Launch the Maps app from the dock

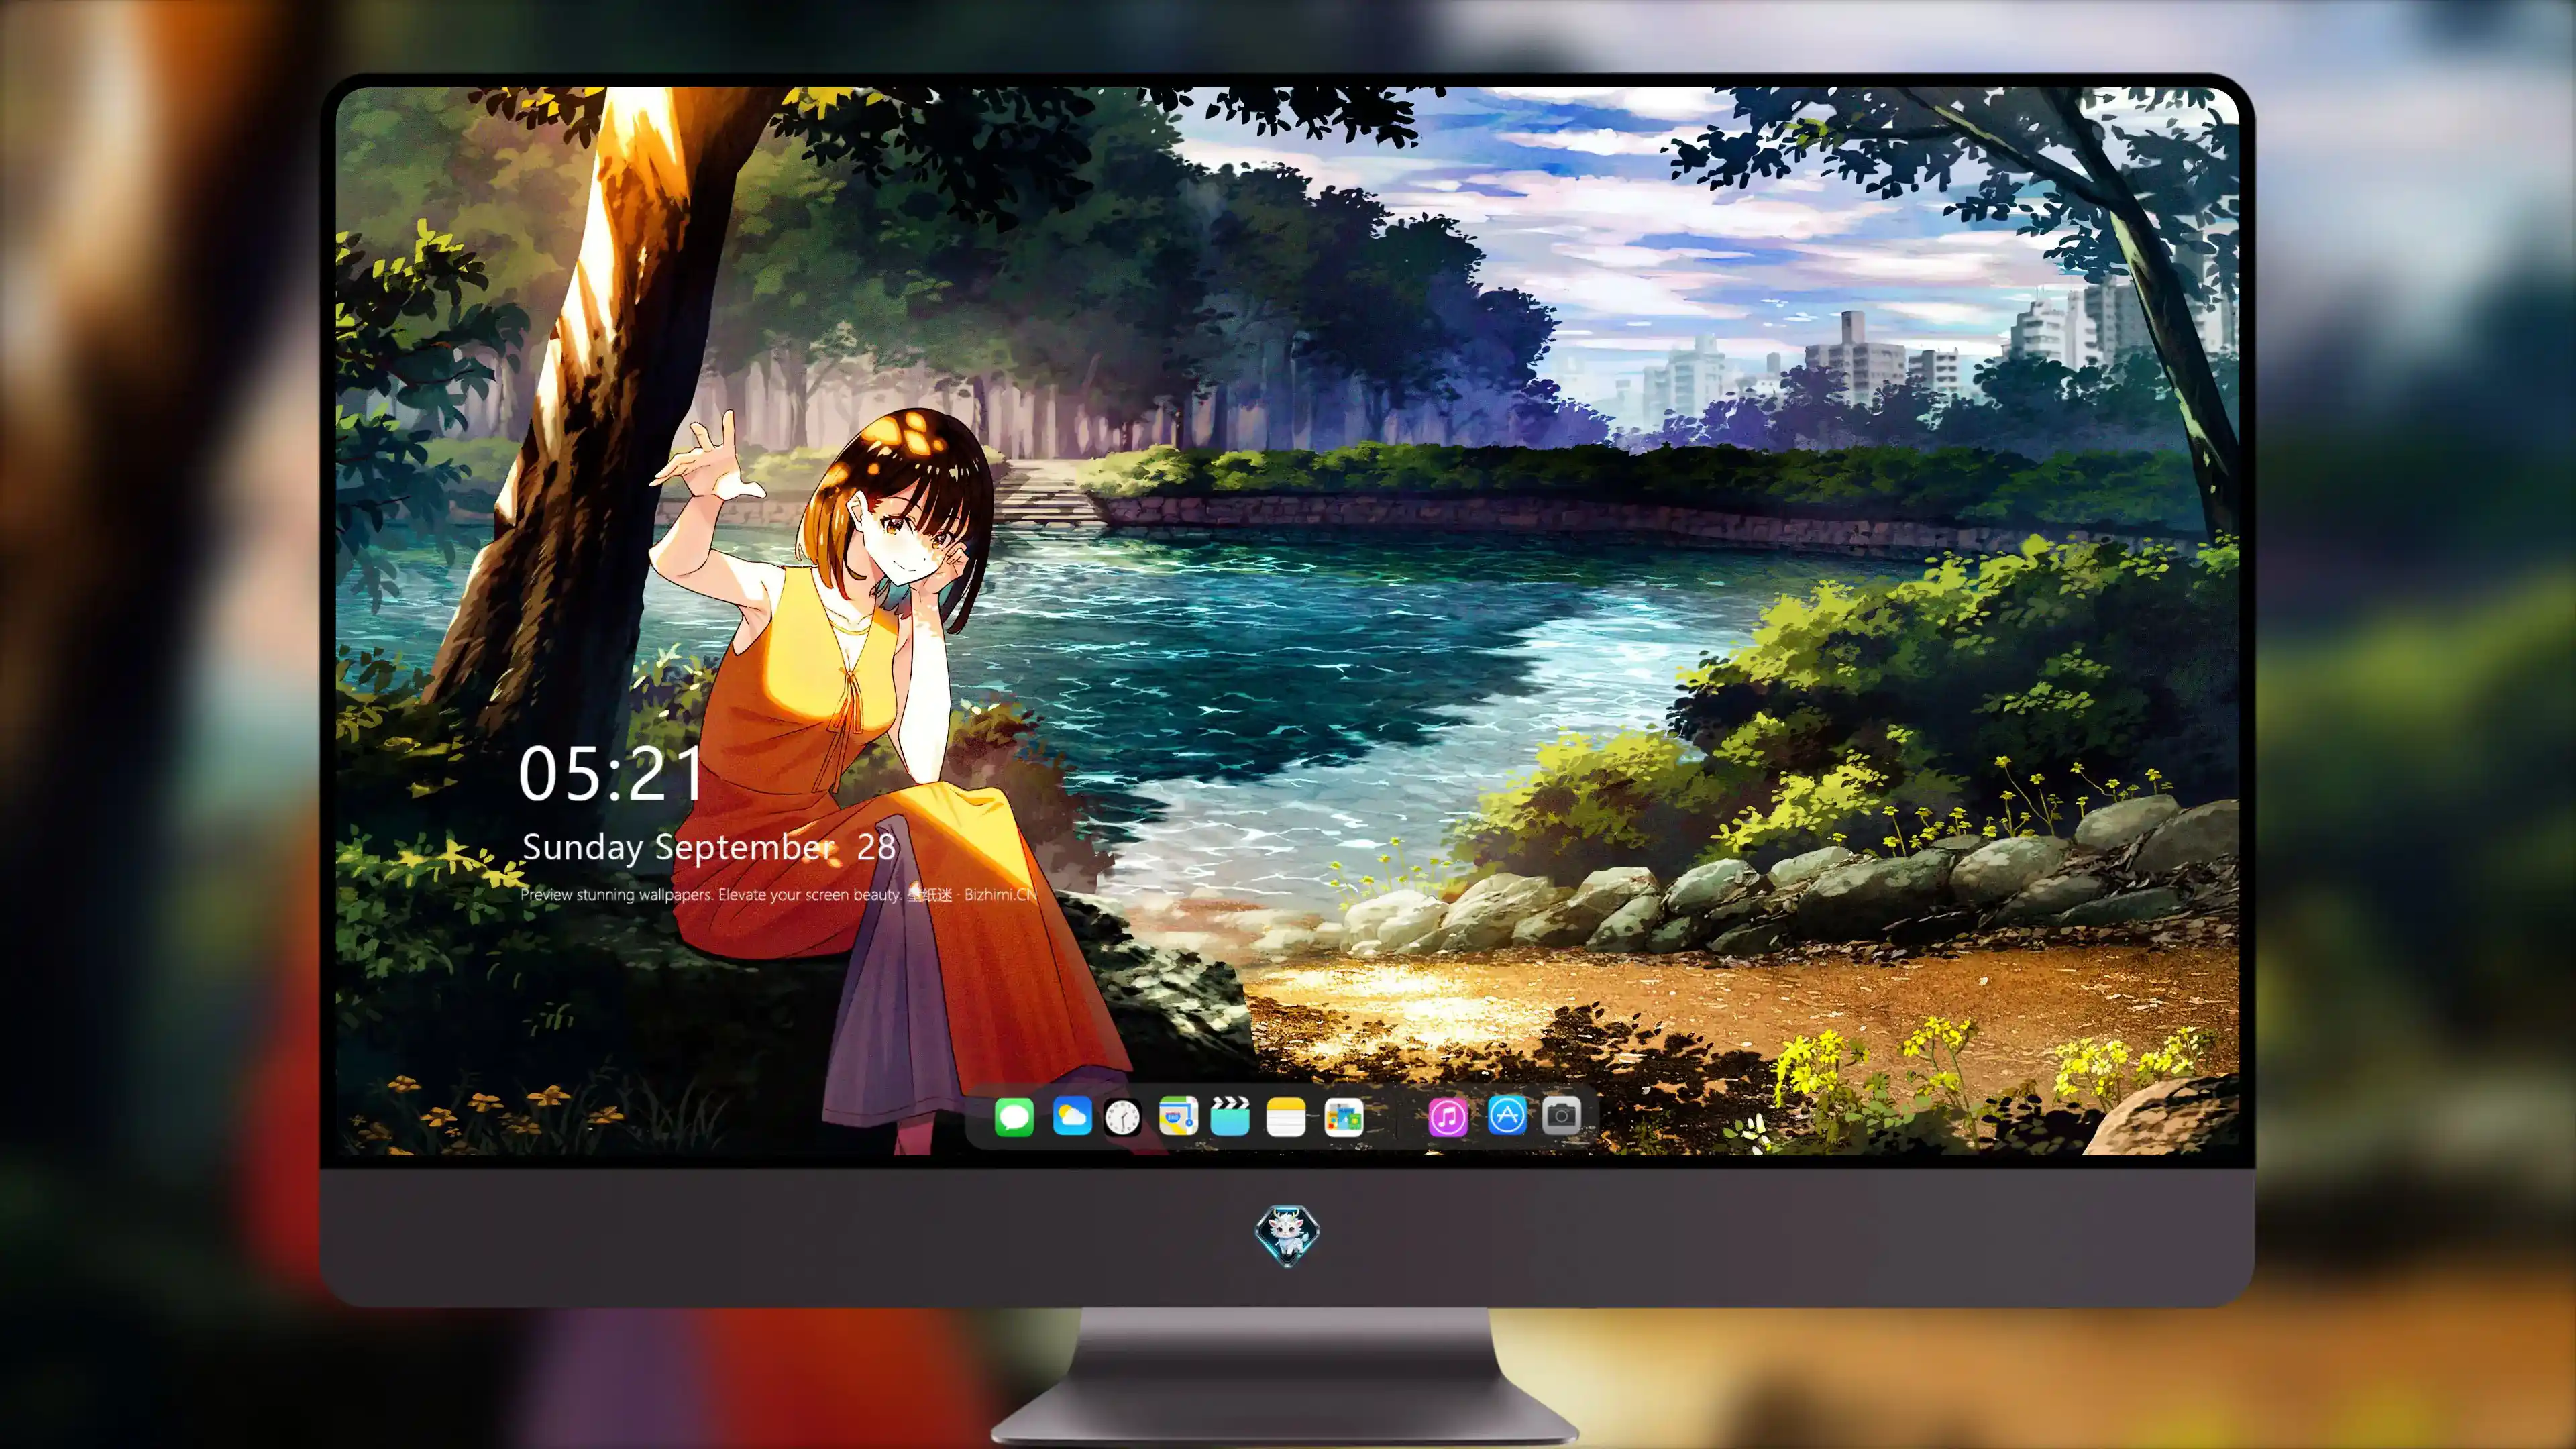(1178, 1117)
